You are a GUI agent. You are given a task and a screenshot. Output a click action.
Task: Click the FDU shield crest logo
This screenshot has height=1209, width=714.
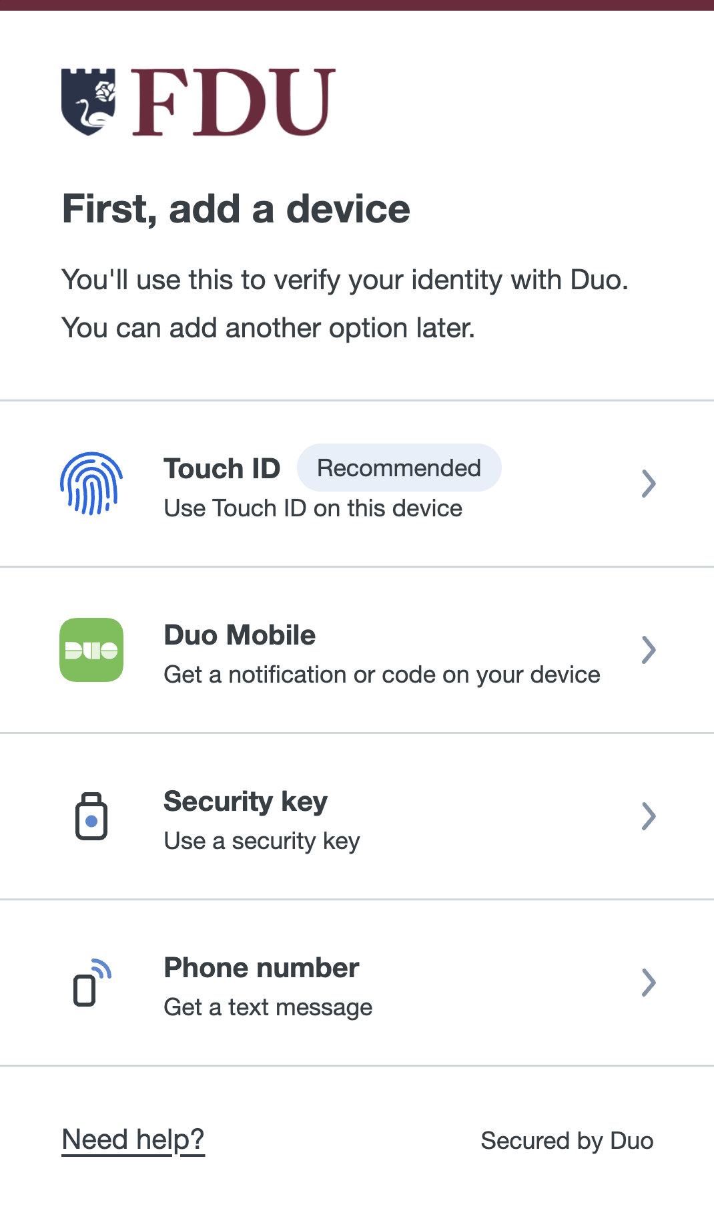click(x=88, y=102)
